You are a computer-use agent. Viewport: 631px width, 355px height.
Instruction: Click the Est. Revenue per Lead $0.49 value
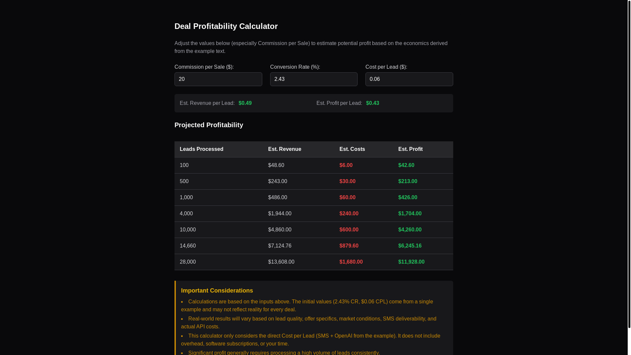pos(245,103)
